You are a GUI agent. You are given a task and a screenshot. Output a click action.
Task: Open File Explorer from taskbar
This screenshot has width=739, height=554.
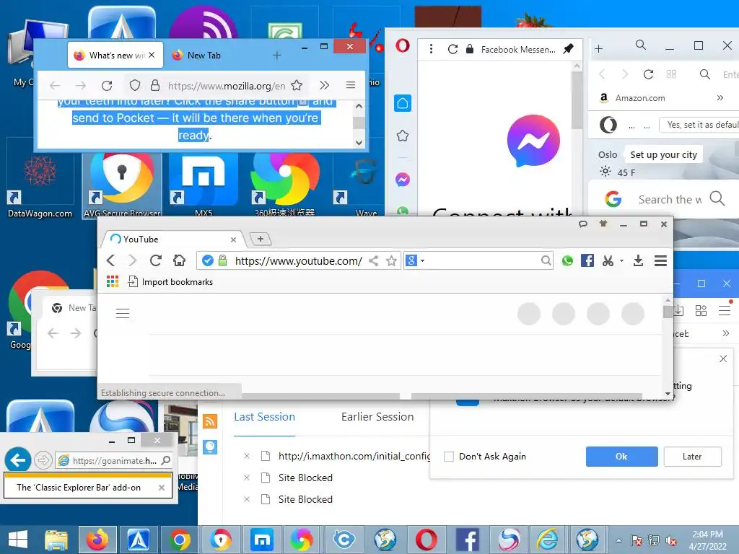coord(56,540)
